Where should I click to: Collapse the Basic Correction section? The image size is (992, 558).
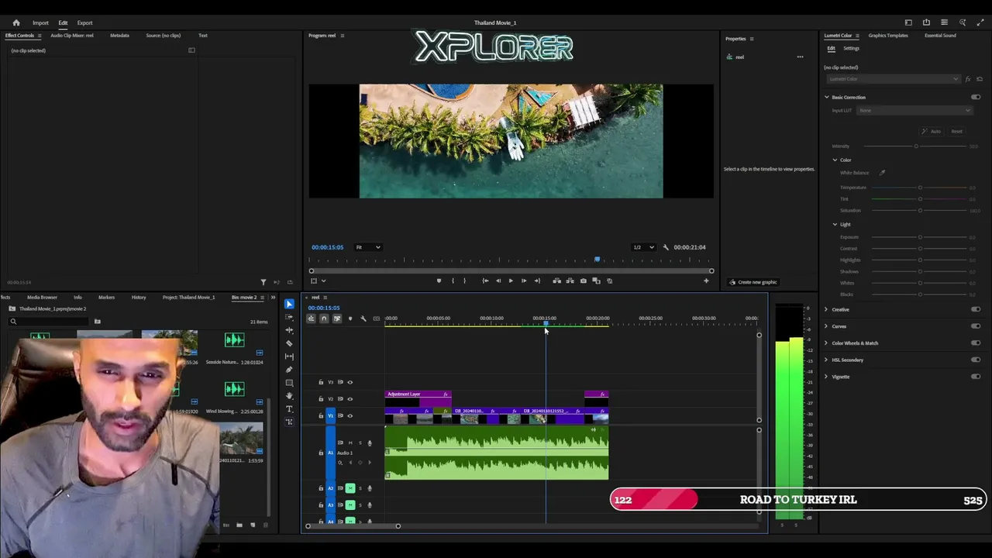pyautogui.click(x=826, y=98)
